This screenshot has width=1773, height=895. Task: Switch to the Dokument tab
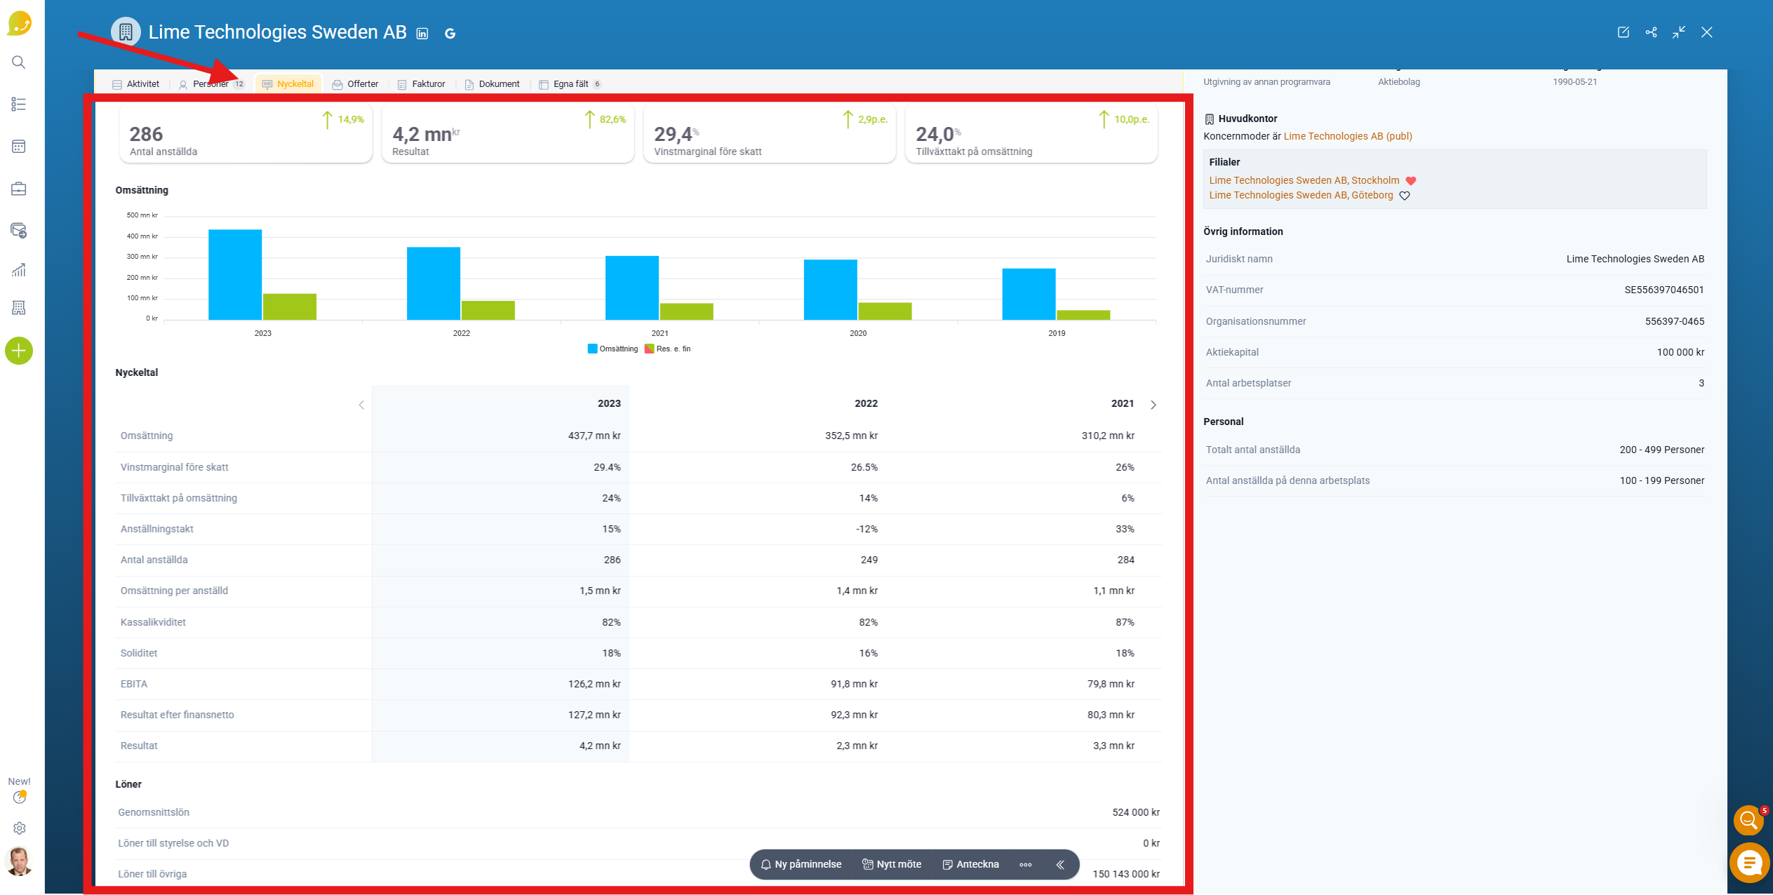493,84
